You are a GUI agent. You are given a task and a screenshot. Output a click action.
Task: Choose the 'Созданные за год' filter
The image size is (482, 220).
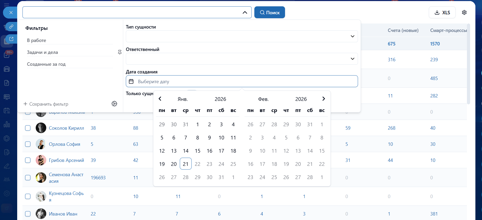[70, 64]
